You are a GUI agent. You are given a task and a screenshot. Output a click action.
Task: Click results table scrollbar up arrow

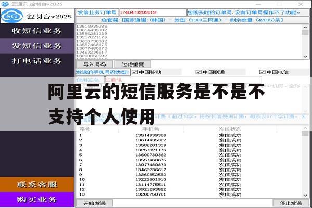point(305,128)
